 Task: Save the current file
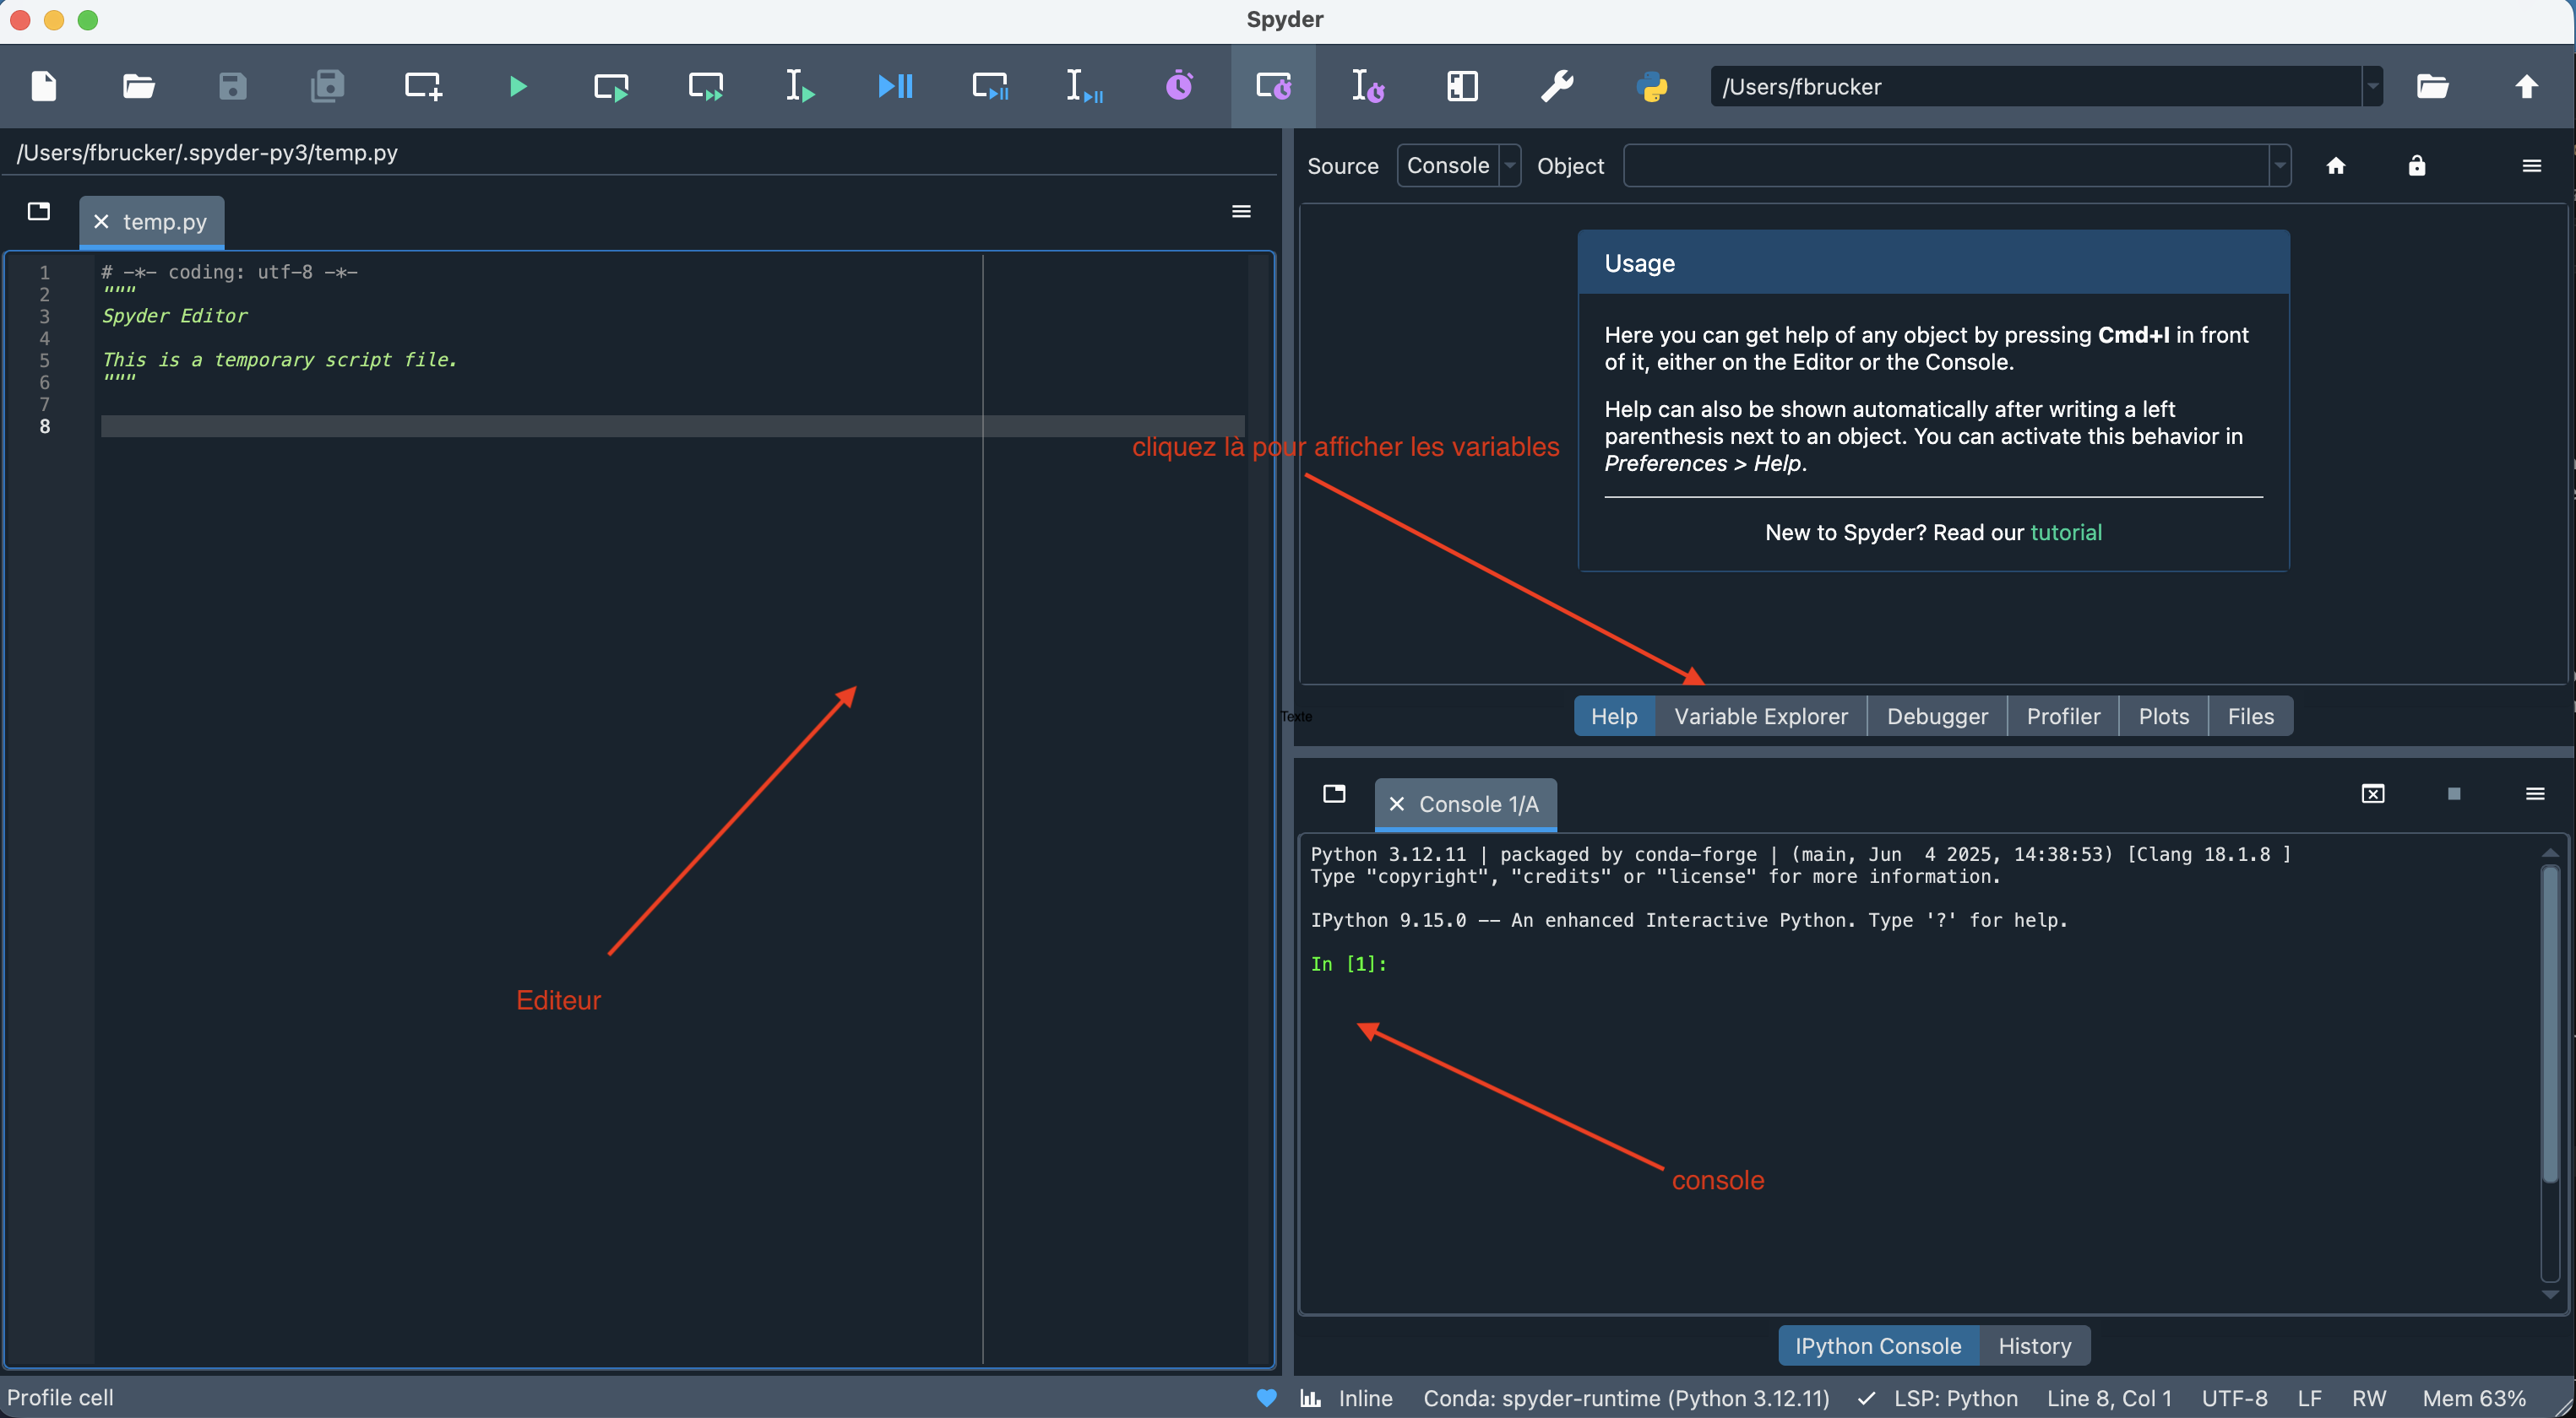click(x=232, y=86)
